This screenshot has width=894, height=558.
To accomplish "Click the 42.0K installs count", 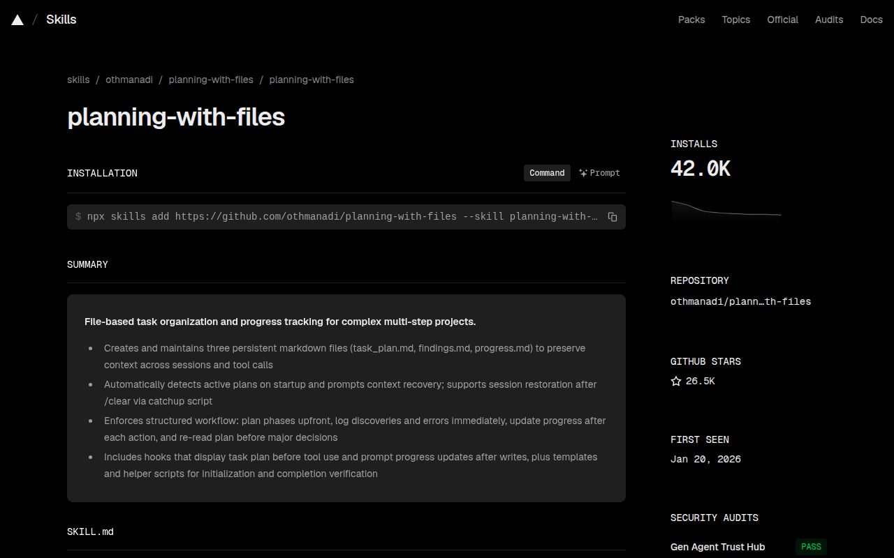I will coord(701,169).
